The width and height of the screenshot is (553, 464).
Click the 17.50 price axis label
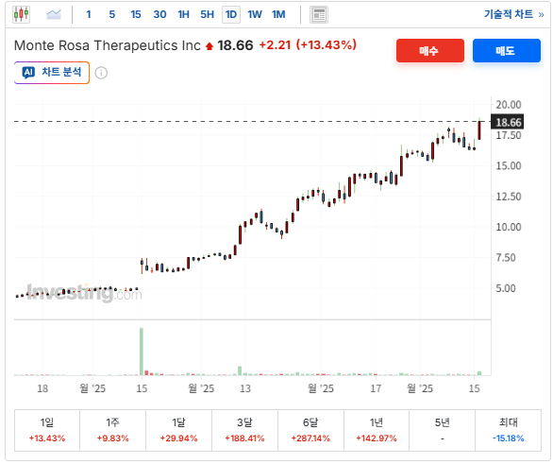pos(509,135)
